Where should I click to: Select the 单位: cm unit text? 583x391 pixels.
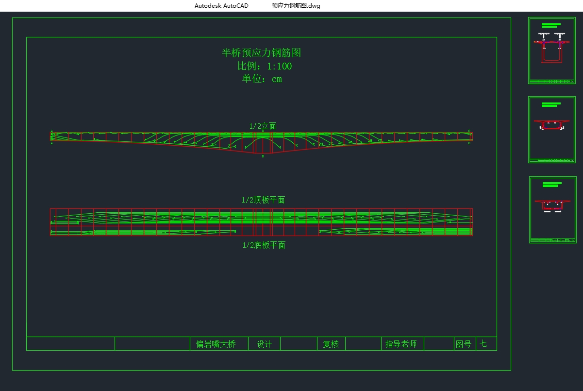(262, 79)
